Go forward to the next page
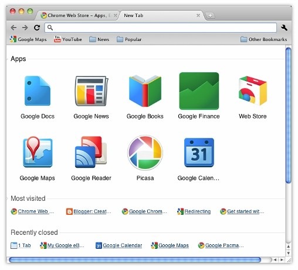This screenshot has width=298, height=270. (x=25, y=28)
